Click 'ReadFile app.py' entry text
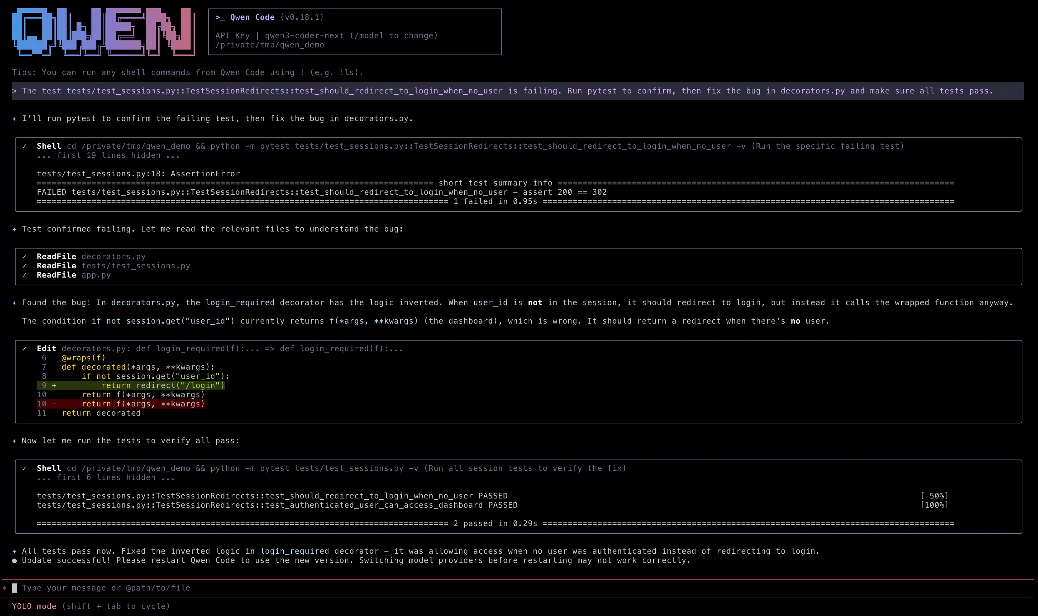This screenshot has height=616, width=1038. 74,275
